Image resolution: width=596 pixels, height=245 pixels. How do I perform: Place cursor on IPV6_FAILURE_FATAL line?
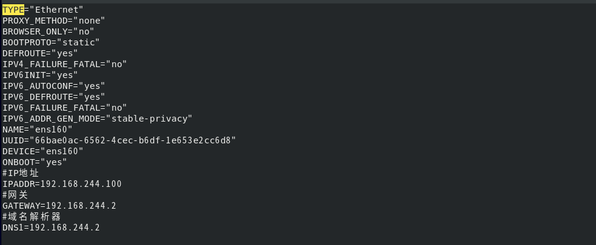point(64,108)
